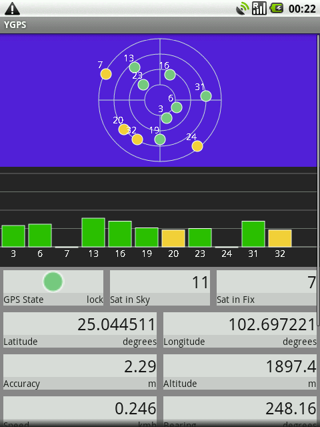Tap the signal bar for satellite 31
The width and height of the screenshot is (320, 427).
click(x=253, y=234)
